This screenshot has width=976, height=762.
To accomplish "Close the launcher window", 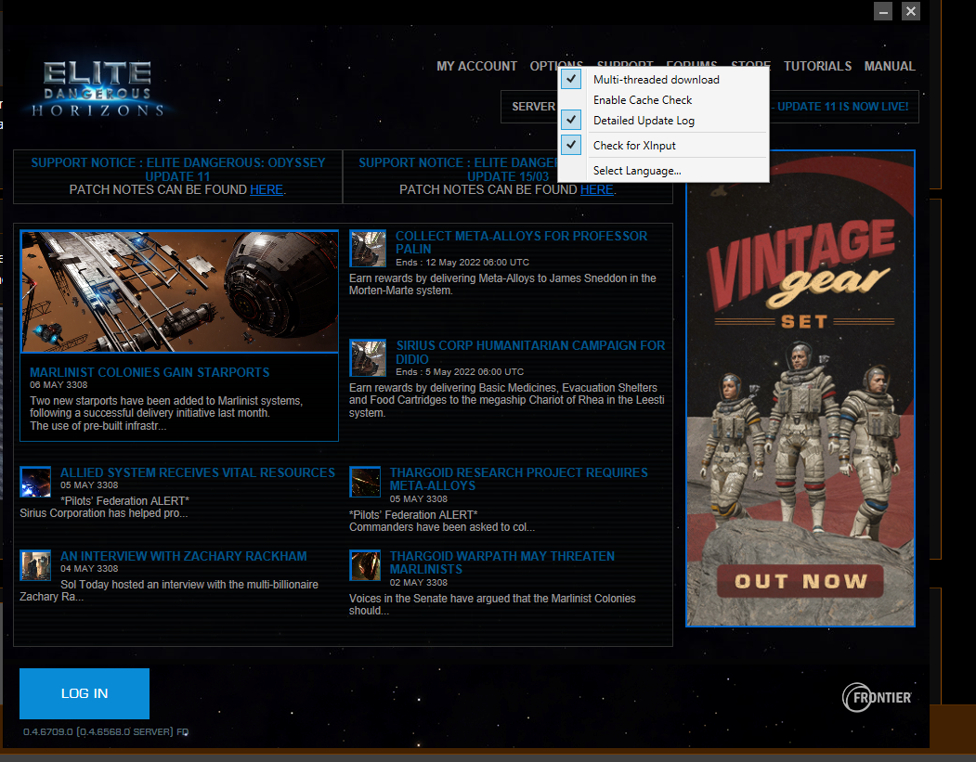I will [x=911, y=11].
